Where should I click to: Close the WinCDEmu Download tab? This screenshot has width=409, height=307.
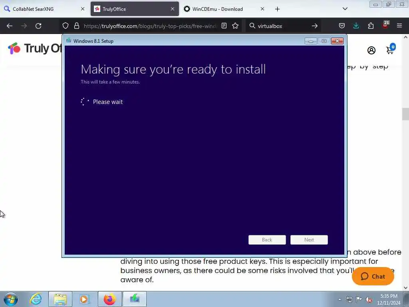pyautogui.click(x=262, y=9)
